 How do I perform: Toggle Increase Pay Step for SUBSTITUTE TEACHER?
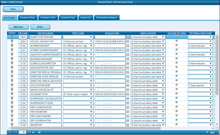[176, 36]
